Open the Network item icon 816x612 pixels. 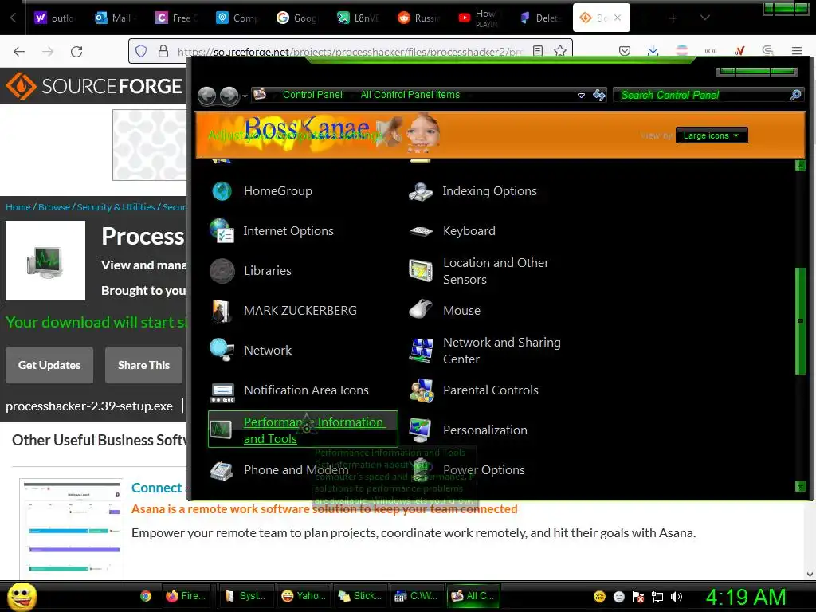tap(222, 351)
